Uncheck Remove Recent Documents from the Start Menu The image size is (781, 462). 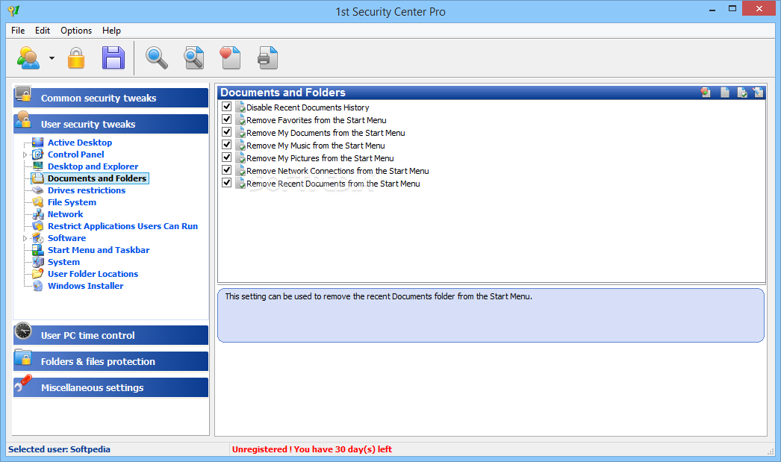[227, 183]
